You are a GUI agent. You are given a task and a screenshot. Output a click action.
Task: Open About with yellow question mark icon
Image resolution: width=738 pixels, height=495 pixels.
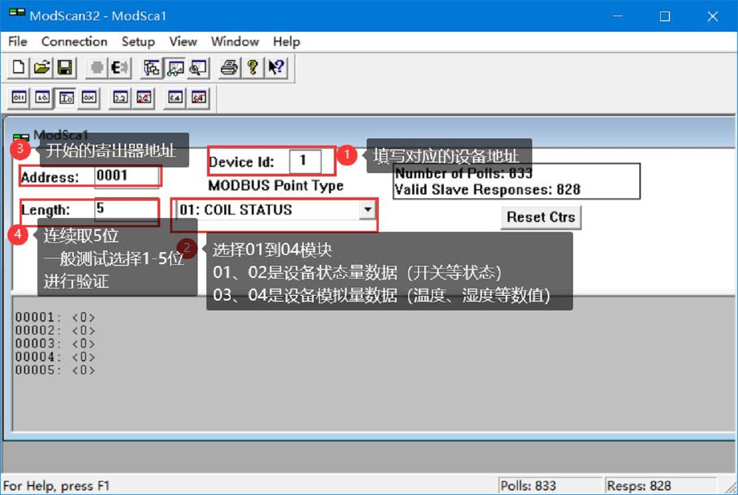(x=253, y=68)
